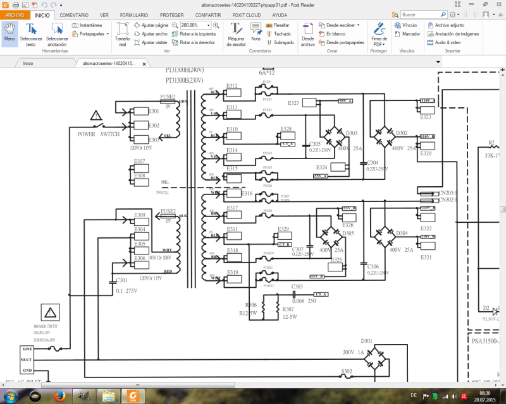Click the Buscar search field
The height and width of the screenshot is (404, 506).
[x=420, y=15]
